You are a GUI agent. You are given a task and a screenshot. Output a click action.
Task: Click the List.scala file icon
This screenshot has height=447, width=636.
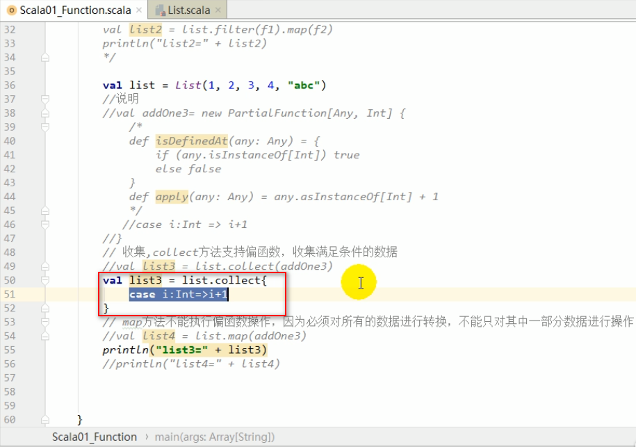161,10
